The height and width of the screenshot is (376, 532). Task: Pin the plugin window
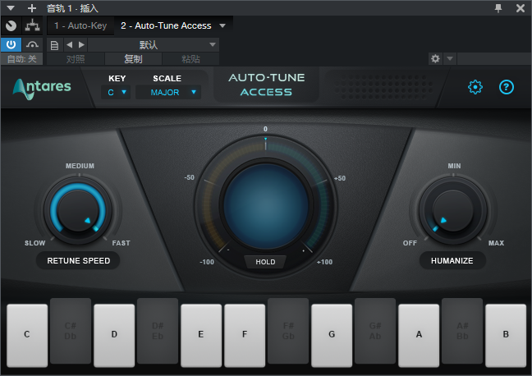pyautogui.click(x=498, y=8)
